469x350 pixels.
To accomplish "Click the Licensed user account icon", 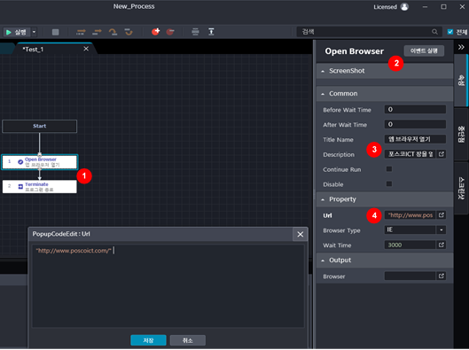I will pyautogui.click(x=404, y=7).
